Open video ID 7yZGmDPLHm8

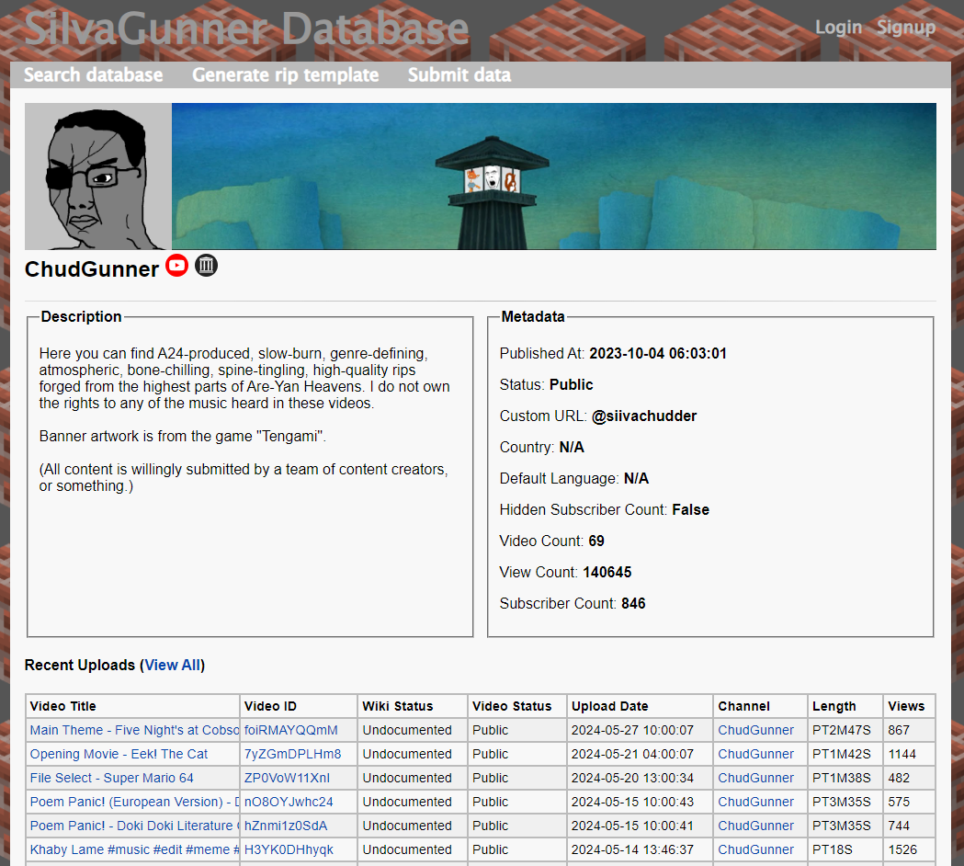[x=292, y=754]
